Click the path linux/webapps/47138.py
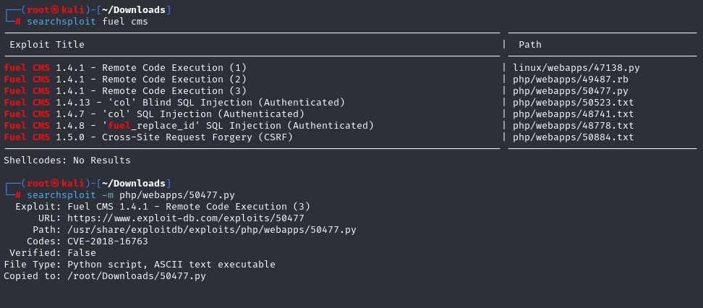The height and width of the screenshot is (308, 703). coord(576,68)
